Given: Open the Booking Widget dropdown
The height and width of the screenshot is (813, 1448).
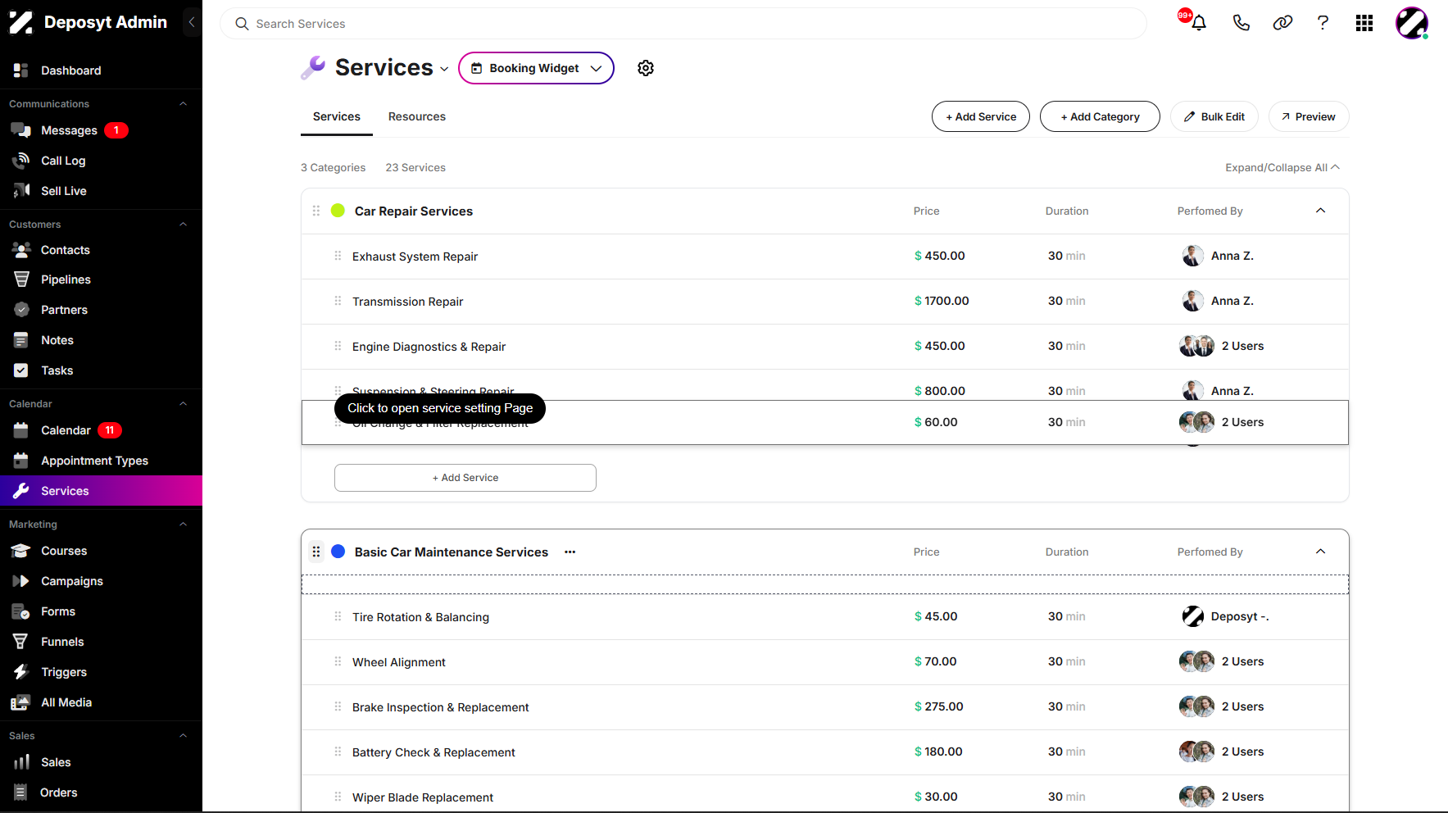Looking at the screenshot, I should click(x=536, y=68).
